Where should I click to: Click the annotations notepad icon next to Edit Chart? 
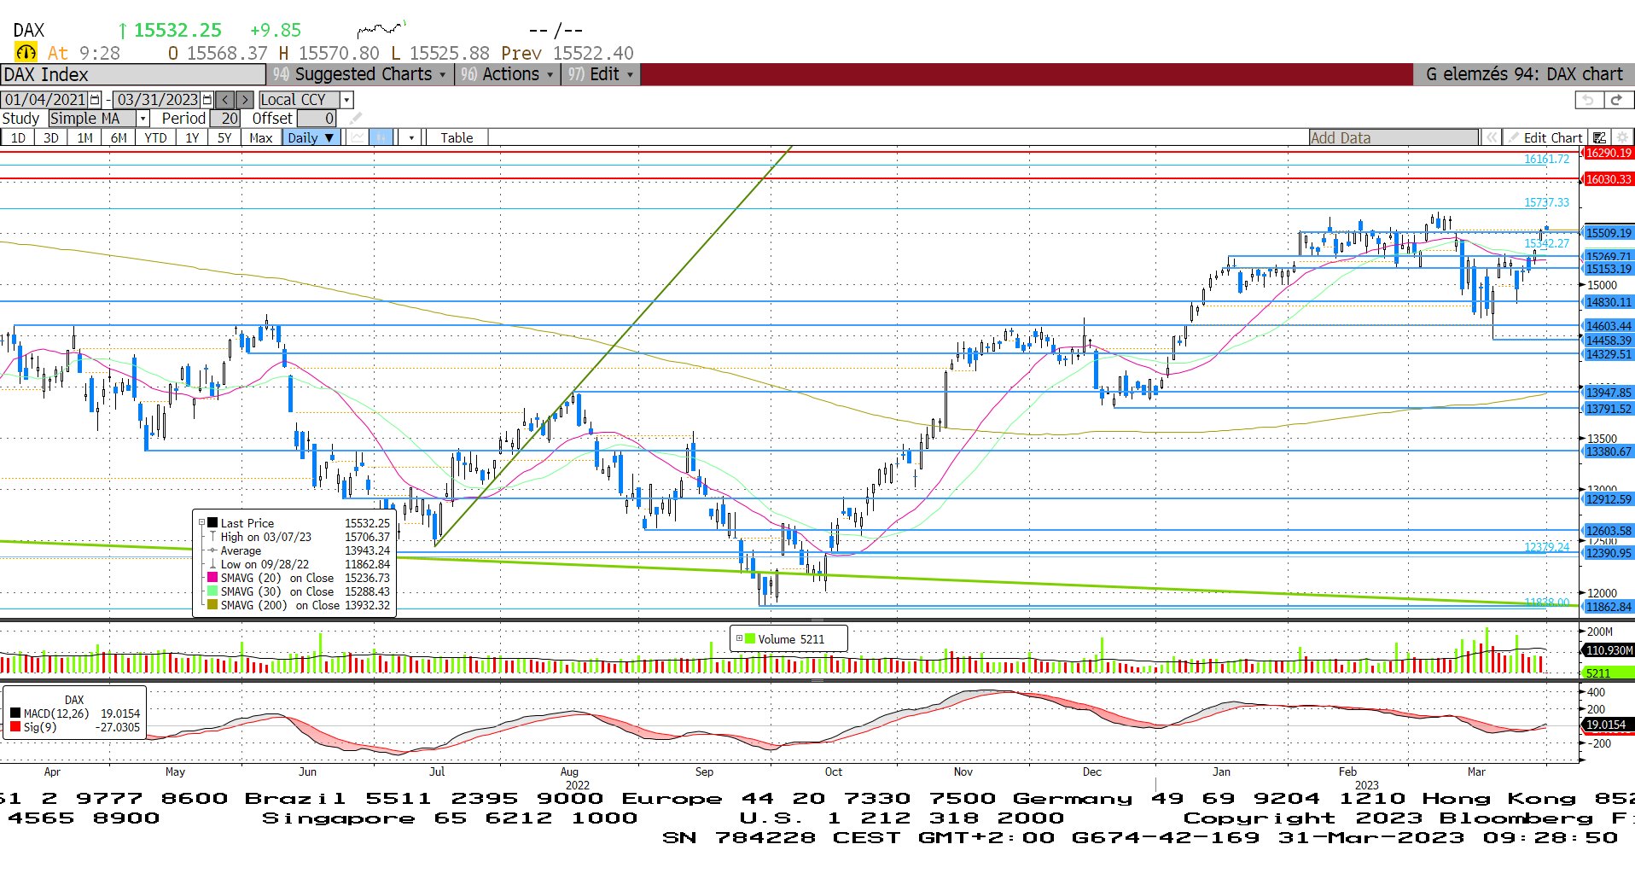(1600, 137)
